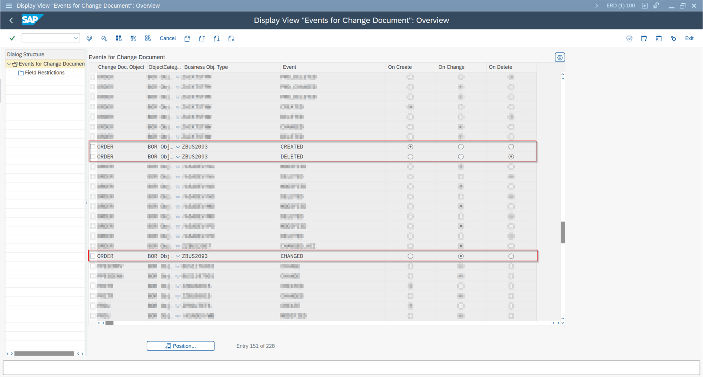Tick the row checkbox for ORDER CREATED

point(93,147)
